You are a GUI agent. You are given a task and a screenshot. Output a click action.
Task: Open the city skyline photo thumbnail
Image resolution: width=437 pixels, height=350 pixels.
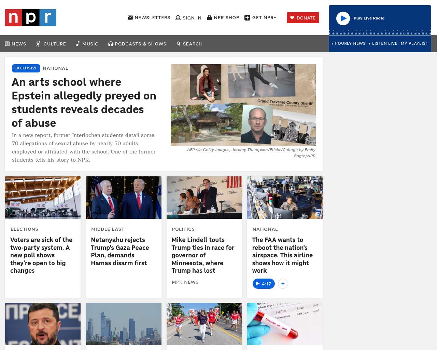pos(124,324)
